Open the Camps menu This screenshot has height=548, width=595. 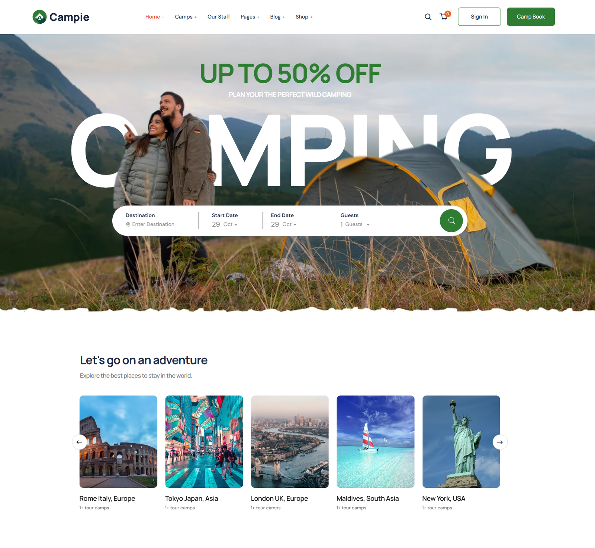pyautogui.click(x=186, y=17)
